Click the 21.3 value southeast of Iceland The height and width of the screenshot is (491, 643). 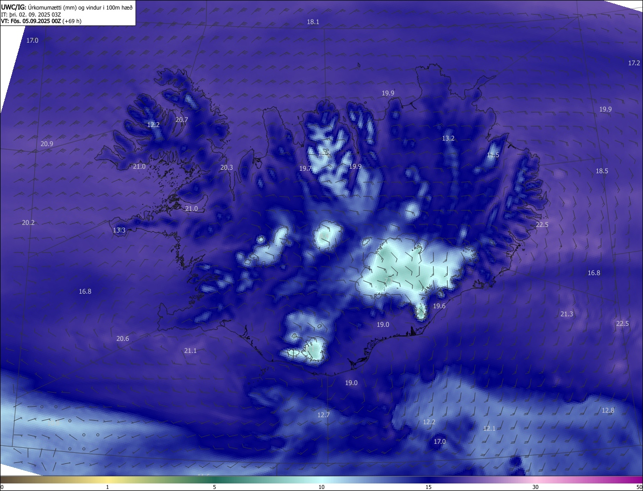(566, 314)
